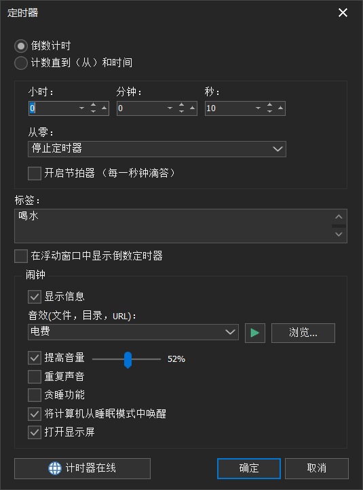Open the 电费 sound effect dropdown
This screenshot has width=363, height=490.
(x=133, y=332)
